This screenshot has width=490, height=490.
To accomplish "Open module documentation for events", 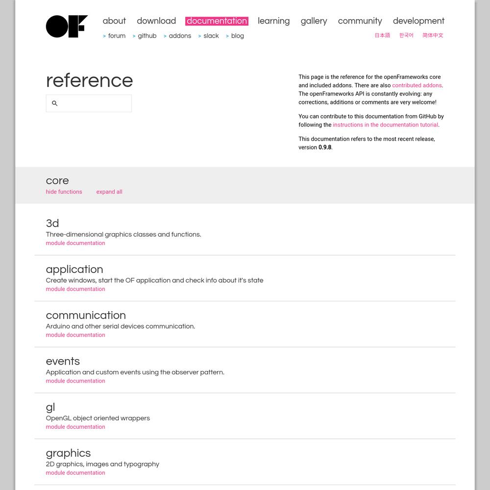I will pyautogui.click(x=75, y=381).
